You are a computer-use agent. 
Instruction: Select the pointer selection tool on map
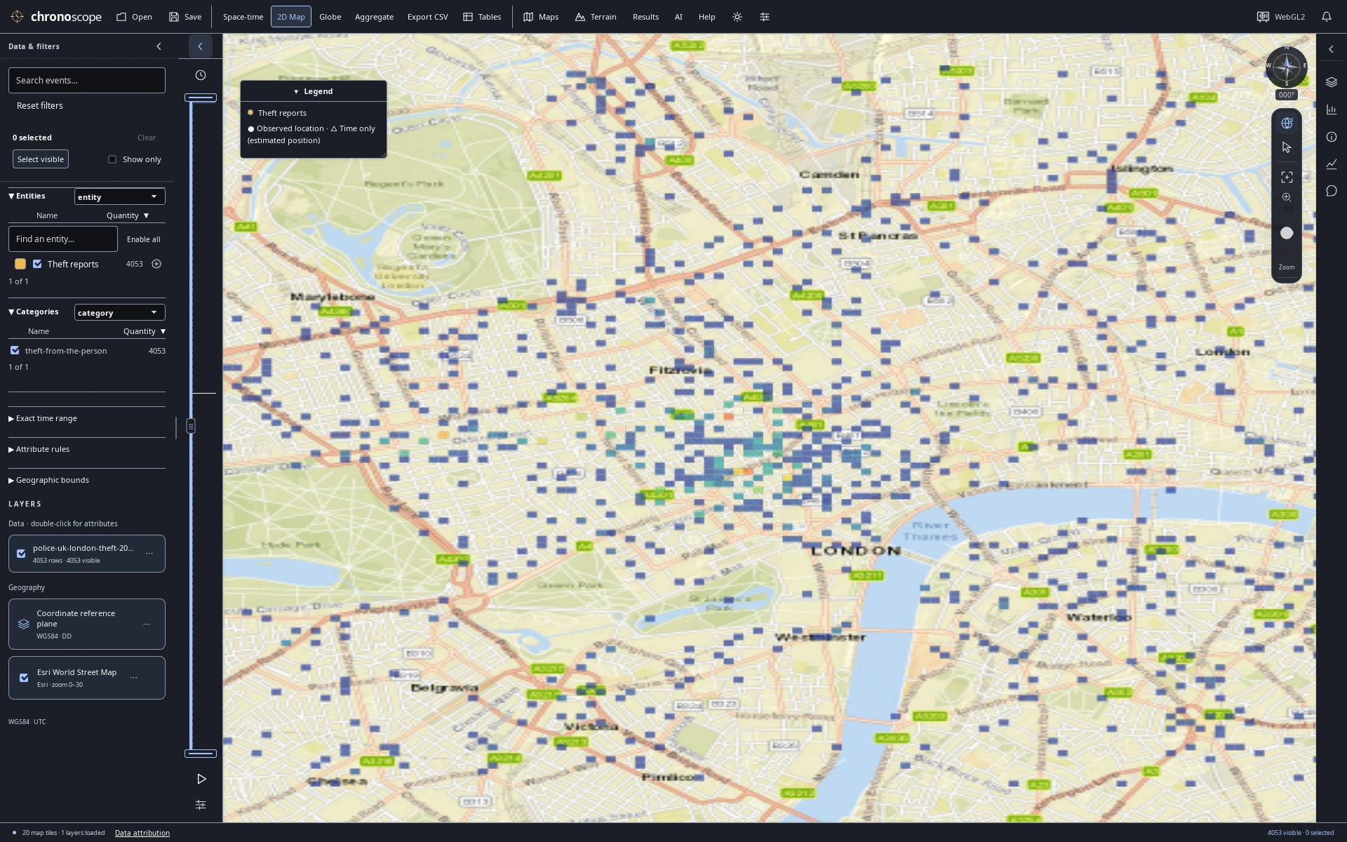(x=1287, y=148)
